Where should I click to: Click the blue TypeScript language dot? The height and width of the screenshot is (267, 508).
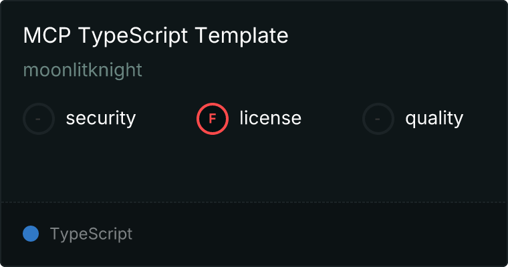point(31,234)
